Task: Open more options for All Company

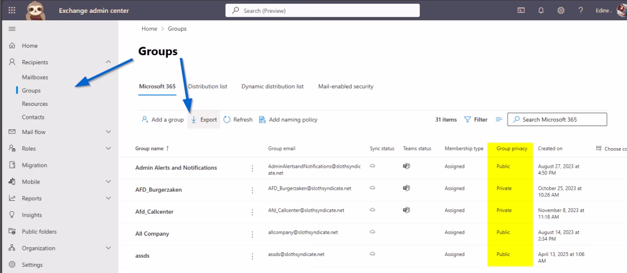Action: tap(252, 234)
